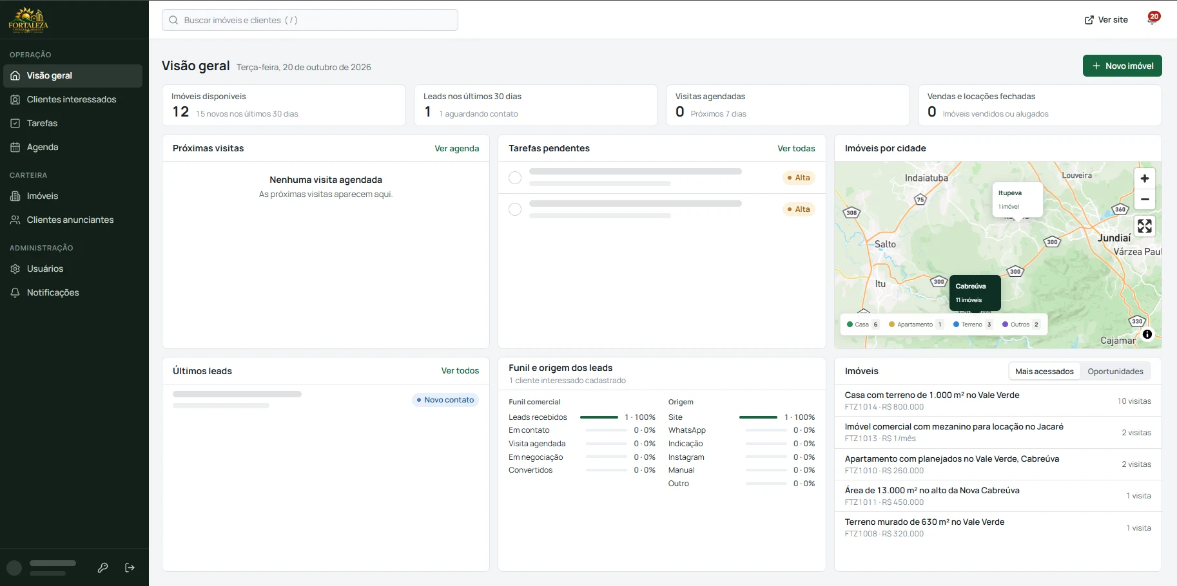The width and height of the screenshot is (1177, 586).
Task: Click Instagram origin row
Action: click(x=741, y=457)
